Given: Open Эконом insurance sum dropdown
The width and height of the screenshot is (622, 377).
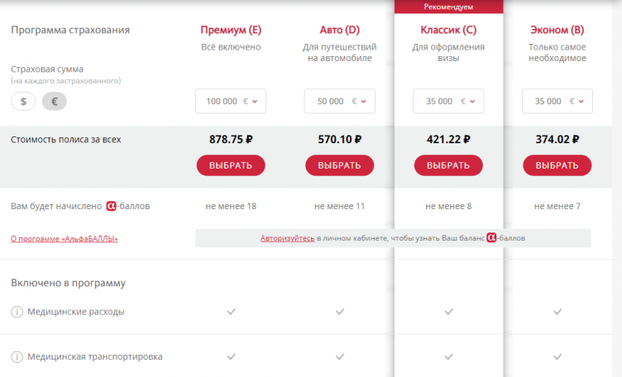Looking at the screenshot, I should click(557, 101).
